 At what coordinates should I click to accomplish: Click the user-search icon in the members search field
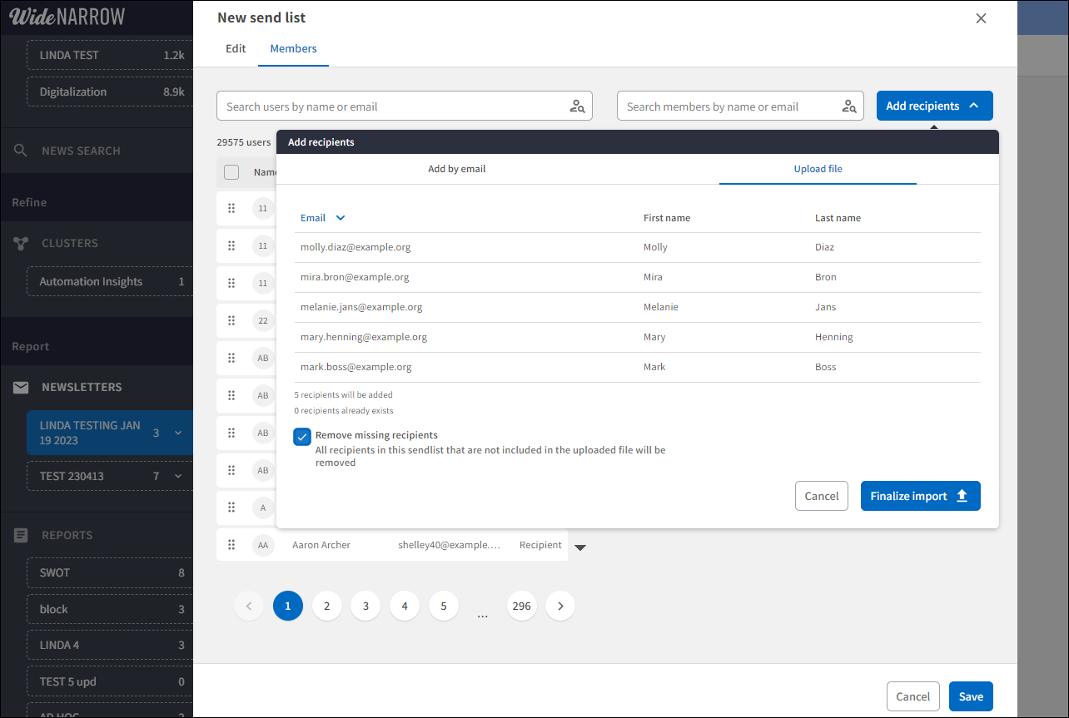coord(848,106)
